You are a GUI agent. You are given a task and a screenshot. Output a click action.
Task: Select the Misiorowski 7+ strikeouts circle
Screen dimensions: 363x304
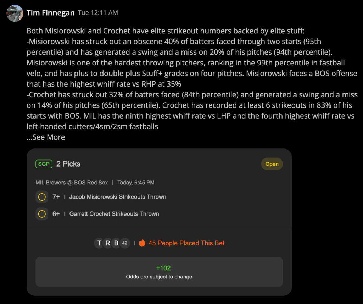pyautogui.click(x=42, y=197)
